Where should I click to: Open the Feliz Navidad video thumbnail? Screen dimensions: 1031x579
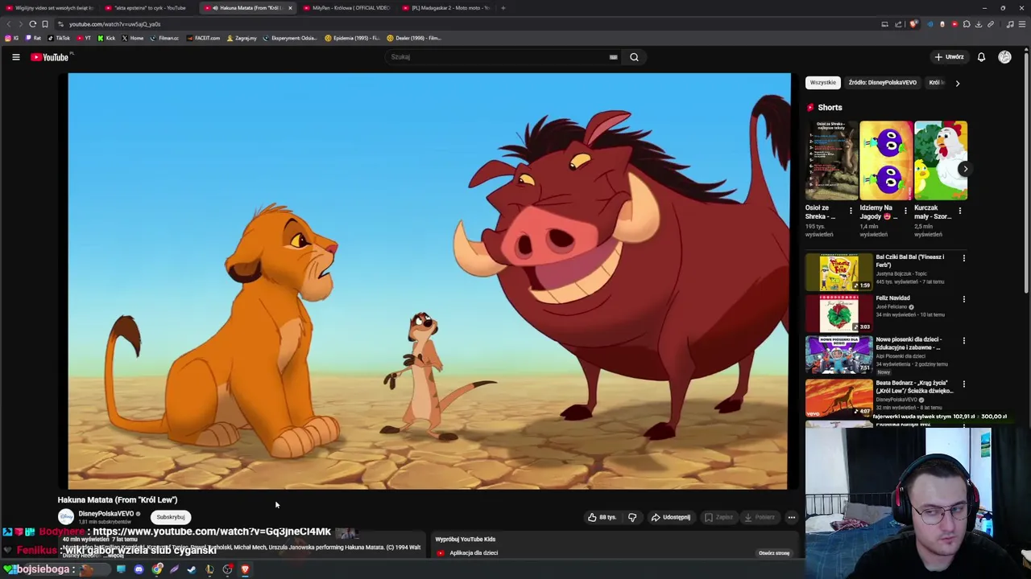[x=839, y=314]
